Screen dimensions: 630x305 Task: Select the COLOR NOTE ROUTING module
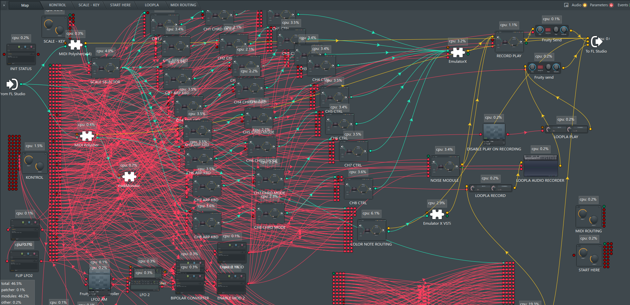(372, 230)
